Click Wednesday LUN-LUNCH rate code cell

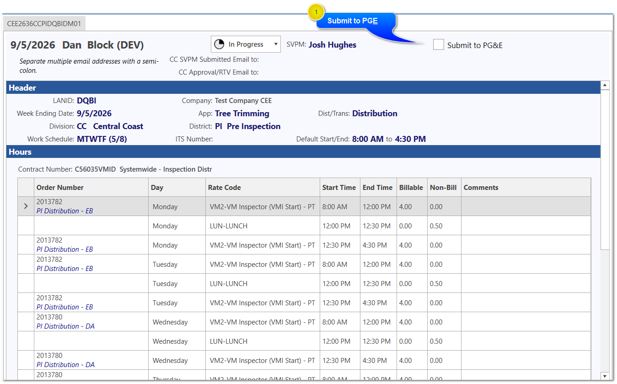pos(263,341)
